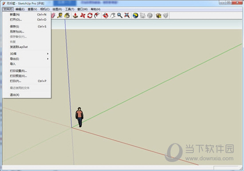Select the Move tool
Image resolution: width=244 pixels, height=171 pixels.
83,16
